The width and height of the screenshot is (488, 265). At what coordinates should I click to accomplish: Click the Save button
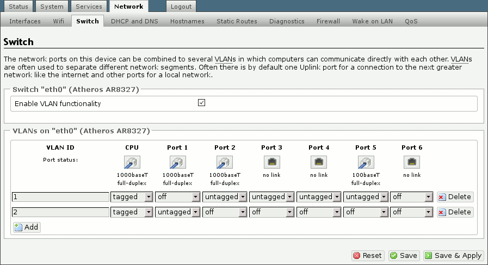tap(404, 256)
